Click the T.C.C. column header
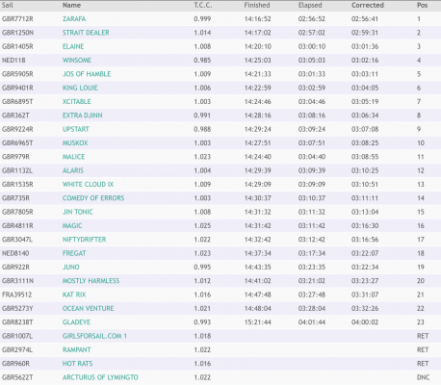 (203, 6)
